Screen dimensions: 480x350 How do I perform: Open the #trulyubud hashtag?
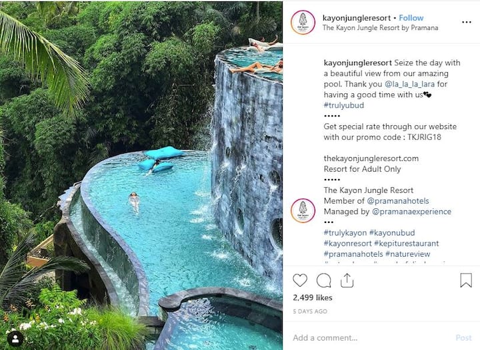[x=344, y=105]
